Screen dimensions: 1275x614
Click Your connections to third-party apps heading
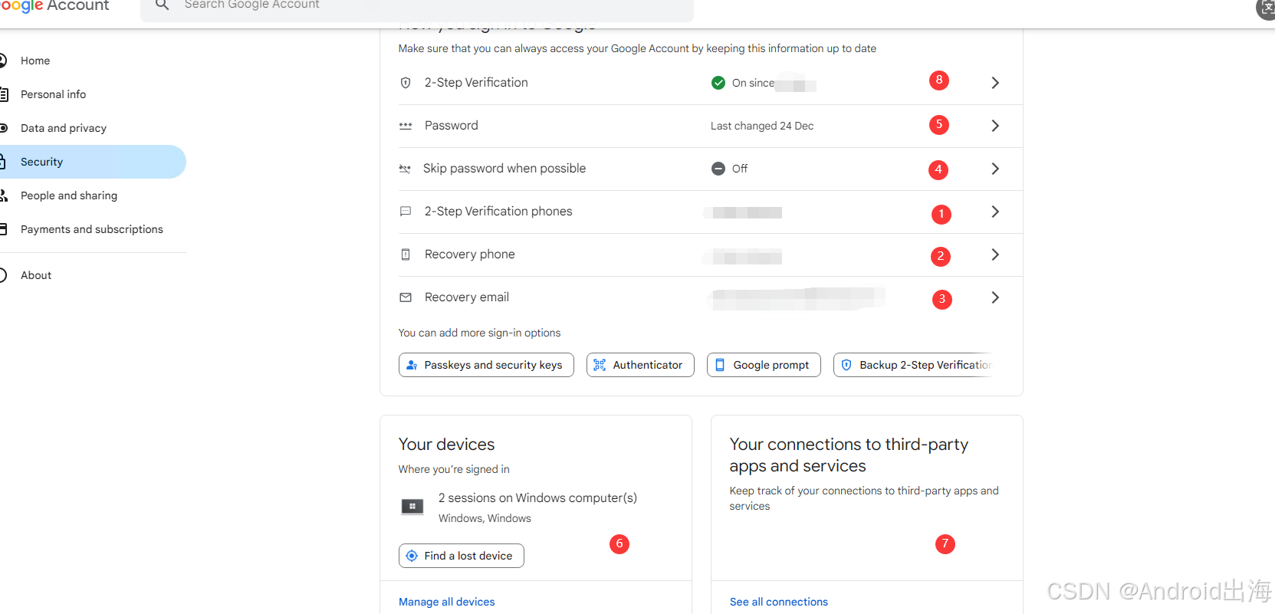(849, 455)
